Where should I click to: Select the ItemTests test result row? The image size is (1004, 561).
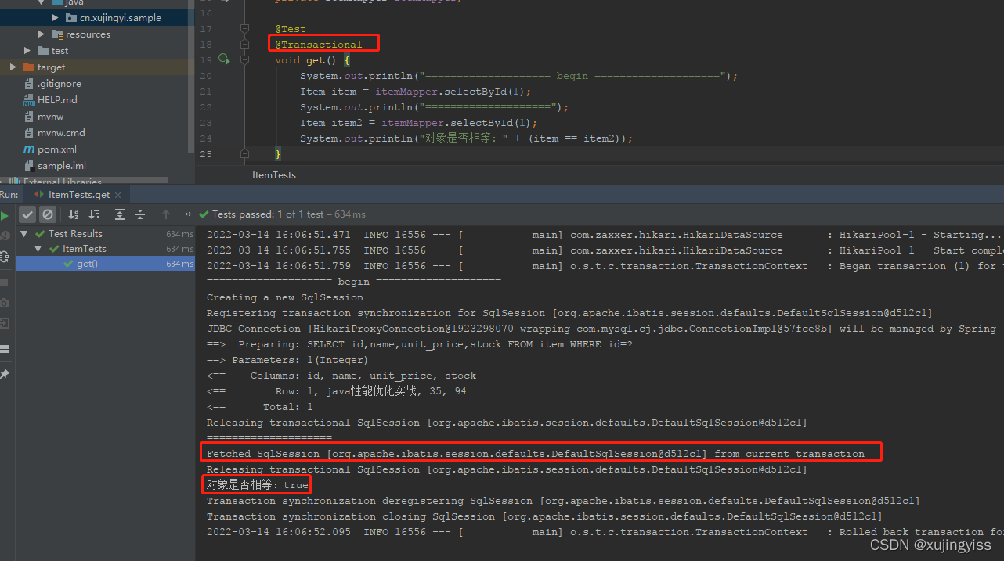(105, 249)
